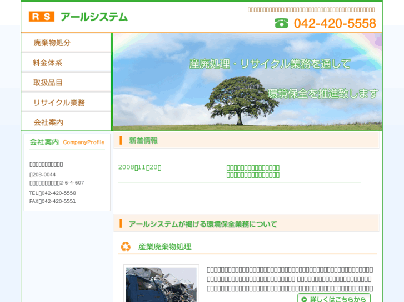Click the 詳しくはこちらから button
The width and height of the screenshot is (404, 302).
pos(334,299)
